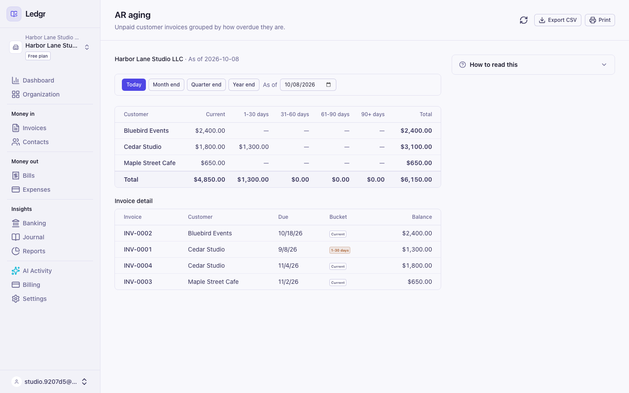Click the organization building icon
Viewport: 629px width, 393px height.
click(x=16, y=47)
